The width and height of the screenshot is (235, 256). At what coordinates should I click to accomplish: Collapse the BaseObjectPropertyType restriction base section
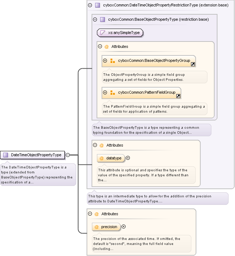[95, 20]
